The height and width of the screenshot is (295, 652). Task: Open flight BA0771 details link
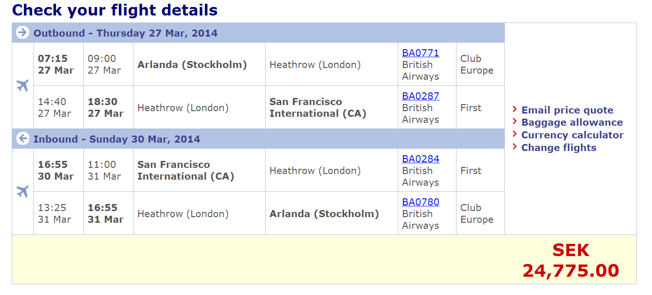420,53
